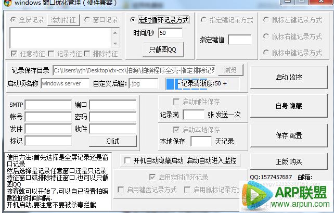Viewport: 334px width, 213px height.
Task: Choose 定时循环记录方式 radio option
Action: point(133,20)
